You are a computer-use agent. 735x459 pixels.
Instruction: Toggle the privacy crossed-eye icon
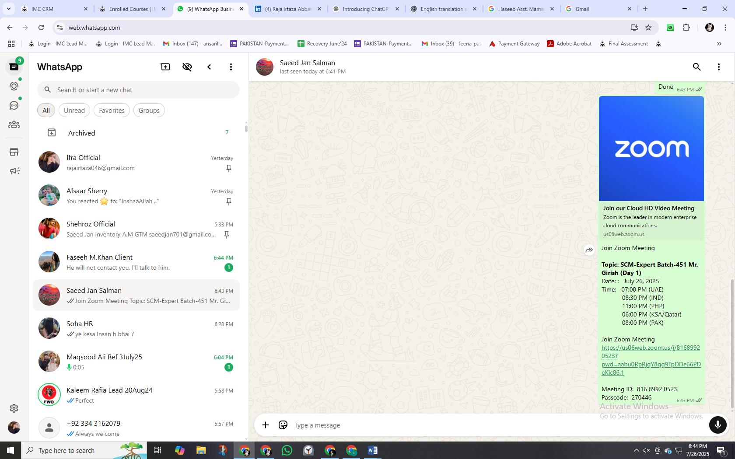pos(187,67)
